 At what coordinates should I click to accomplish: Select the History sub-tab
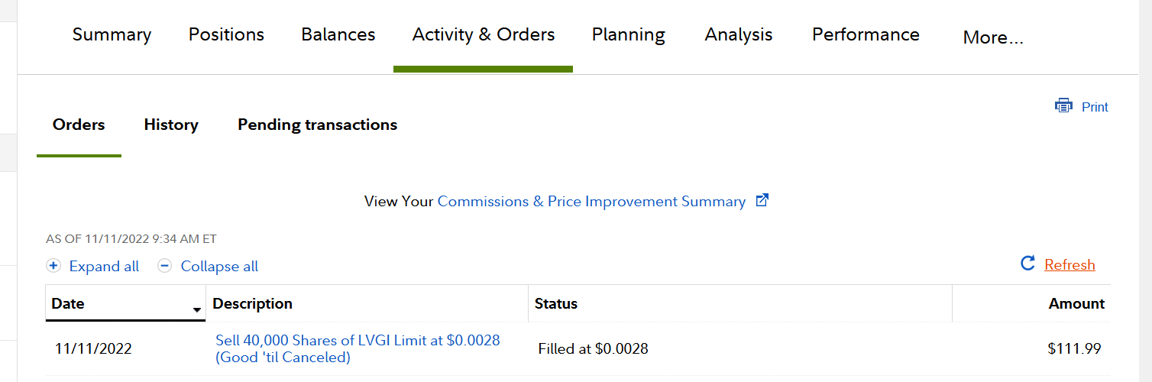(x=171, y=125)
